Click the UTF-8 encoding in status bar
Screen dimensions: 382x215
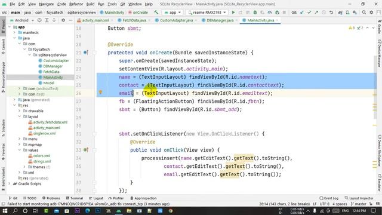click(x=325, y=204)
